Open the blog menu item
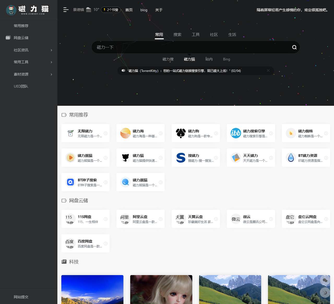Screen dimensions: 334x304 tap(144, 10)
